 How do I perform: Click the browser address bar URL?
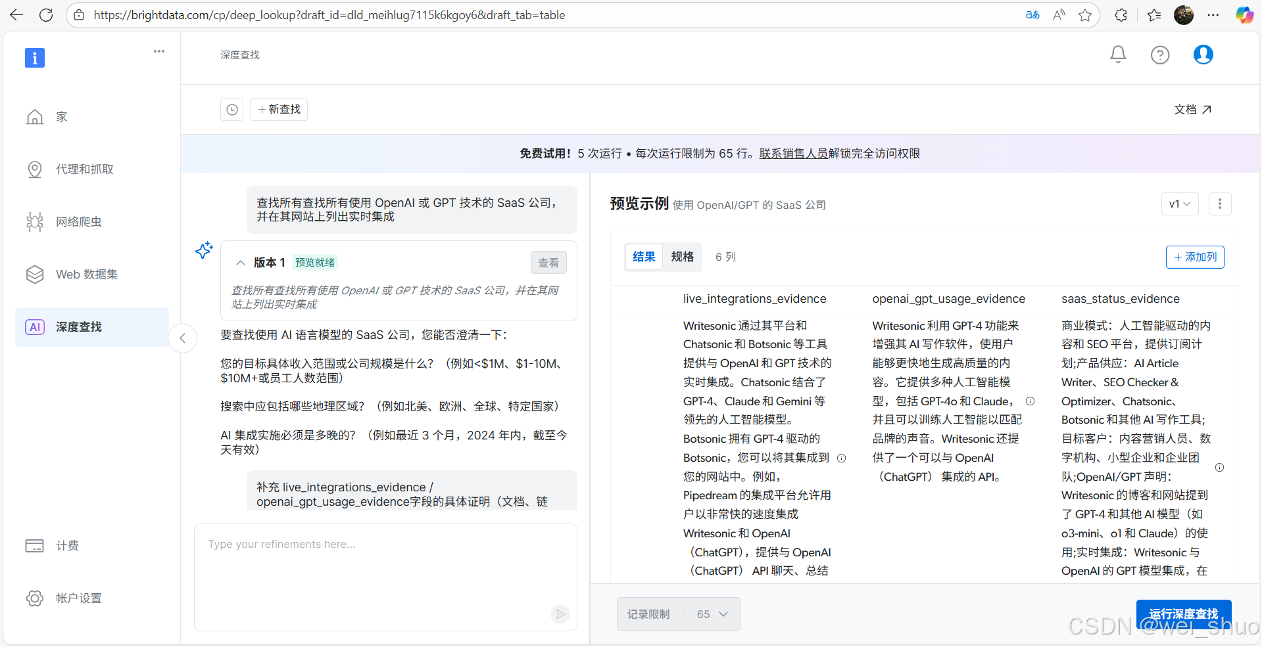point(329,14)
